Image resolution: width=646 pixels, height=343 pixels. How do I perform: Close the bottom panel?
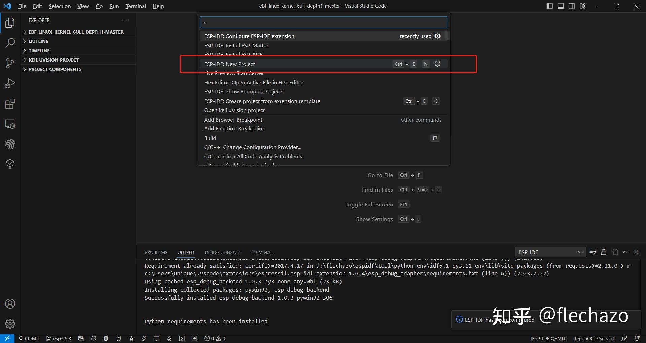636,252
